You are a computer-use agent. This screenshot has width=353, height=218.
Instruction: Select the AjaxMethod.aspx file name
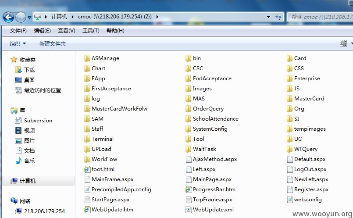(x=215, y=159)
